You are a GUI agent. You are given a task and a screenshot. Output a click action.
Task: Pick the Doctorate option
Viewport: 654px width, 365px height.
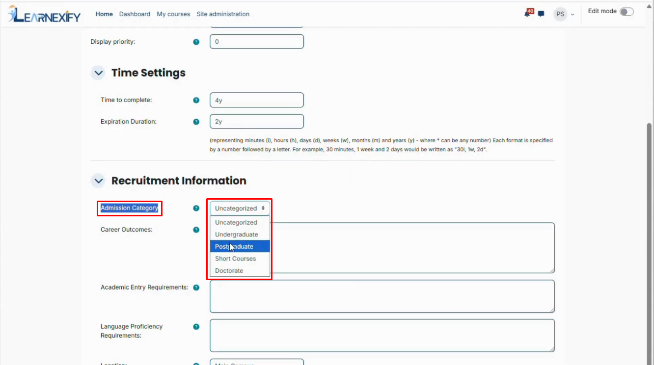click(240, 271)
